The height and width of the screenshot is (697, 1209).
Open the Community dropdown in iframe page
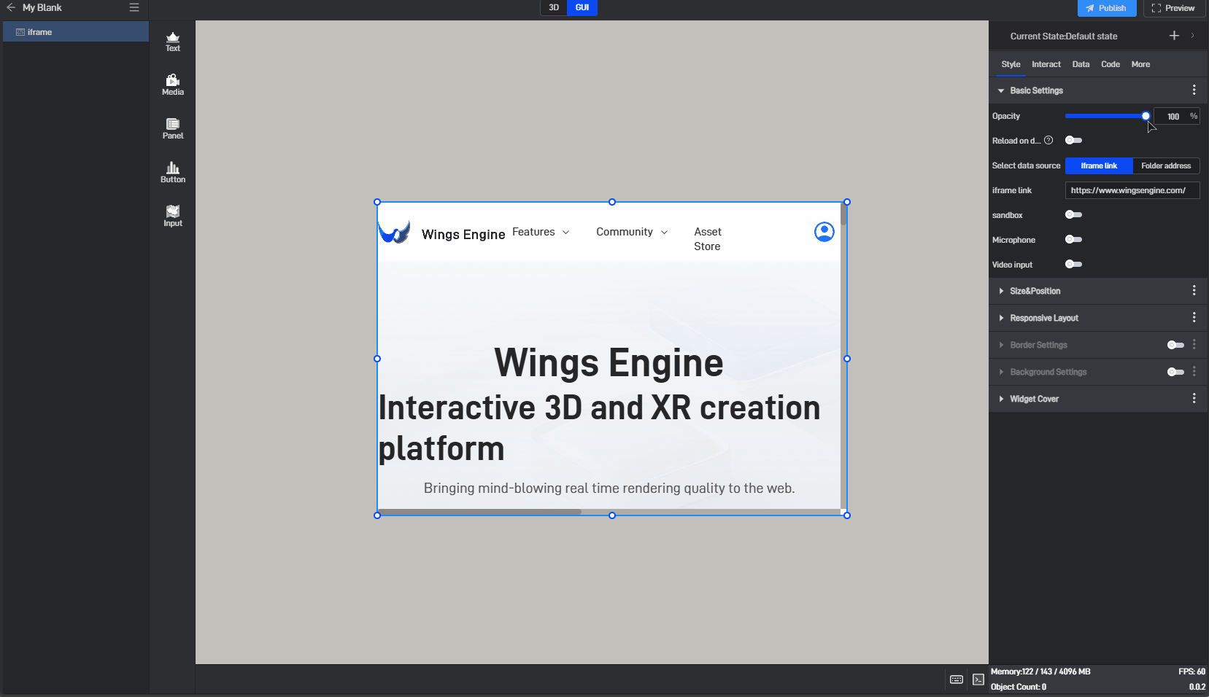(x=632, y=232)
